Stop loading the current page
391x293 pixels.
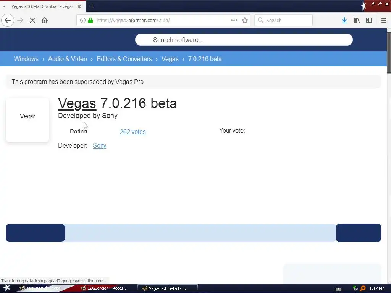[32, 20]
